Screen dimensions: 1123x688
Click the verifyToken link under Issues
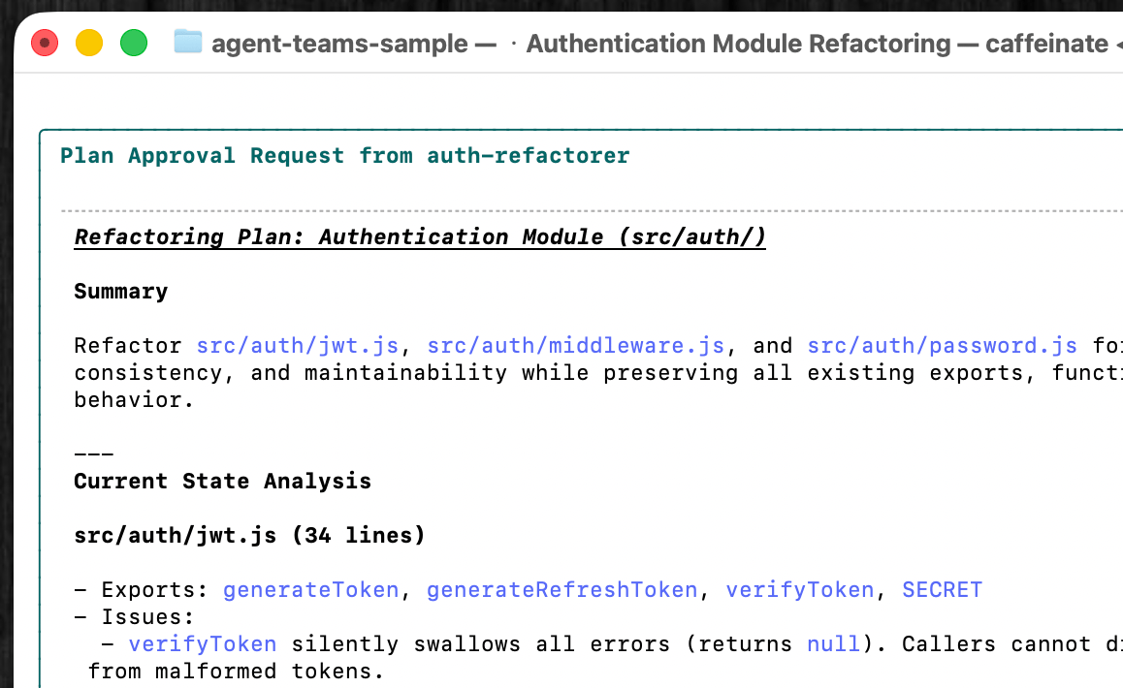tap(202, 643)
